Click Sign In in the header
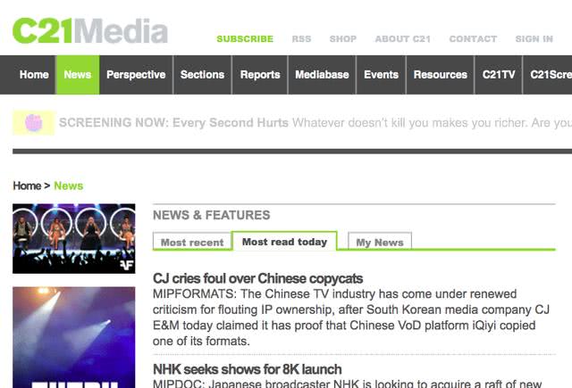The width and height of the screenshot is (572, 388). [x=534, y=39]
